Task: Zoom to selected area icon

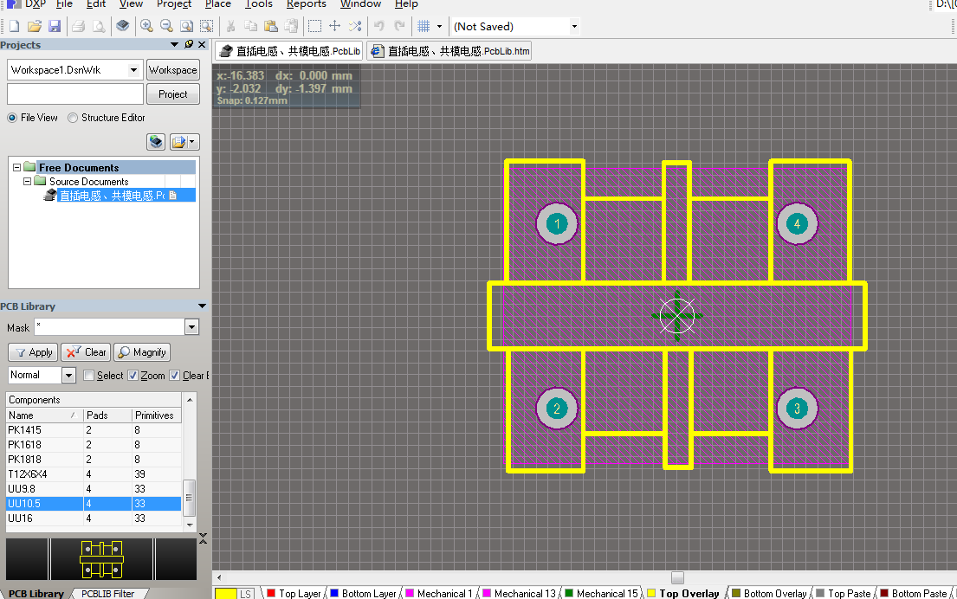Action: pos(207,26)
